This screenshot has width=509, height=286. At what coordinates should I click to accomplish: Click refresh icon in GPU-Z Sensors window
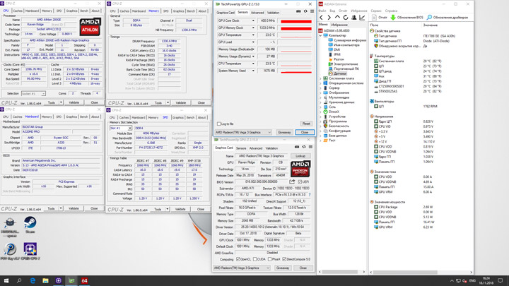click(x=305, y=11)
